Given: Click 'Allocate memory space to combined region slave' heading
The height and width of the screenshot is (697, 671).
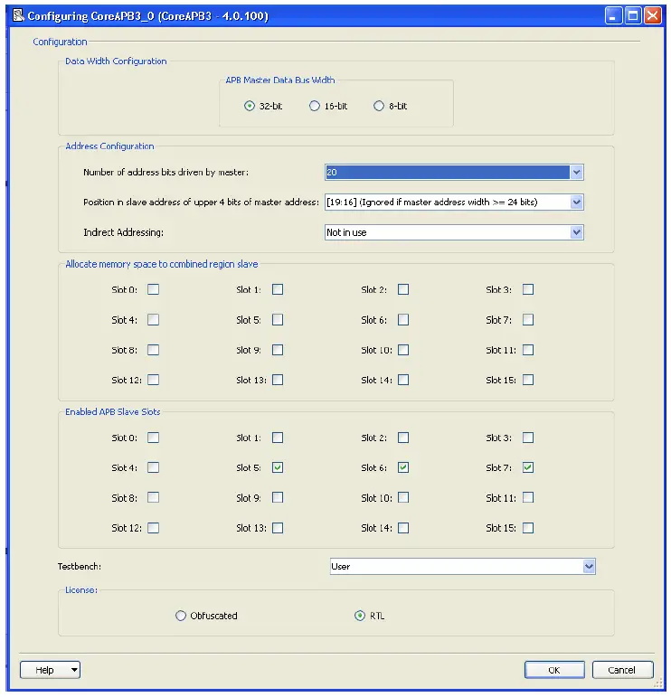Looking at the screenshot, I should [161, 264].
